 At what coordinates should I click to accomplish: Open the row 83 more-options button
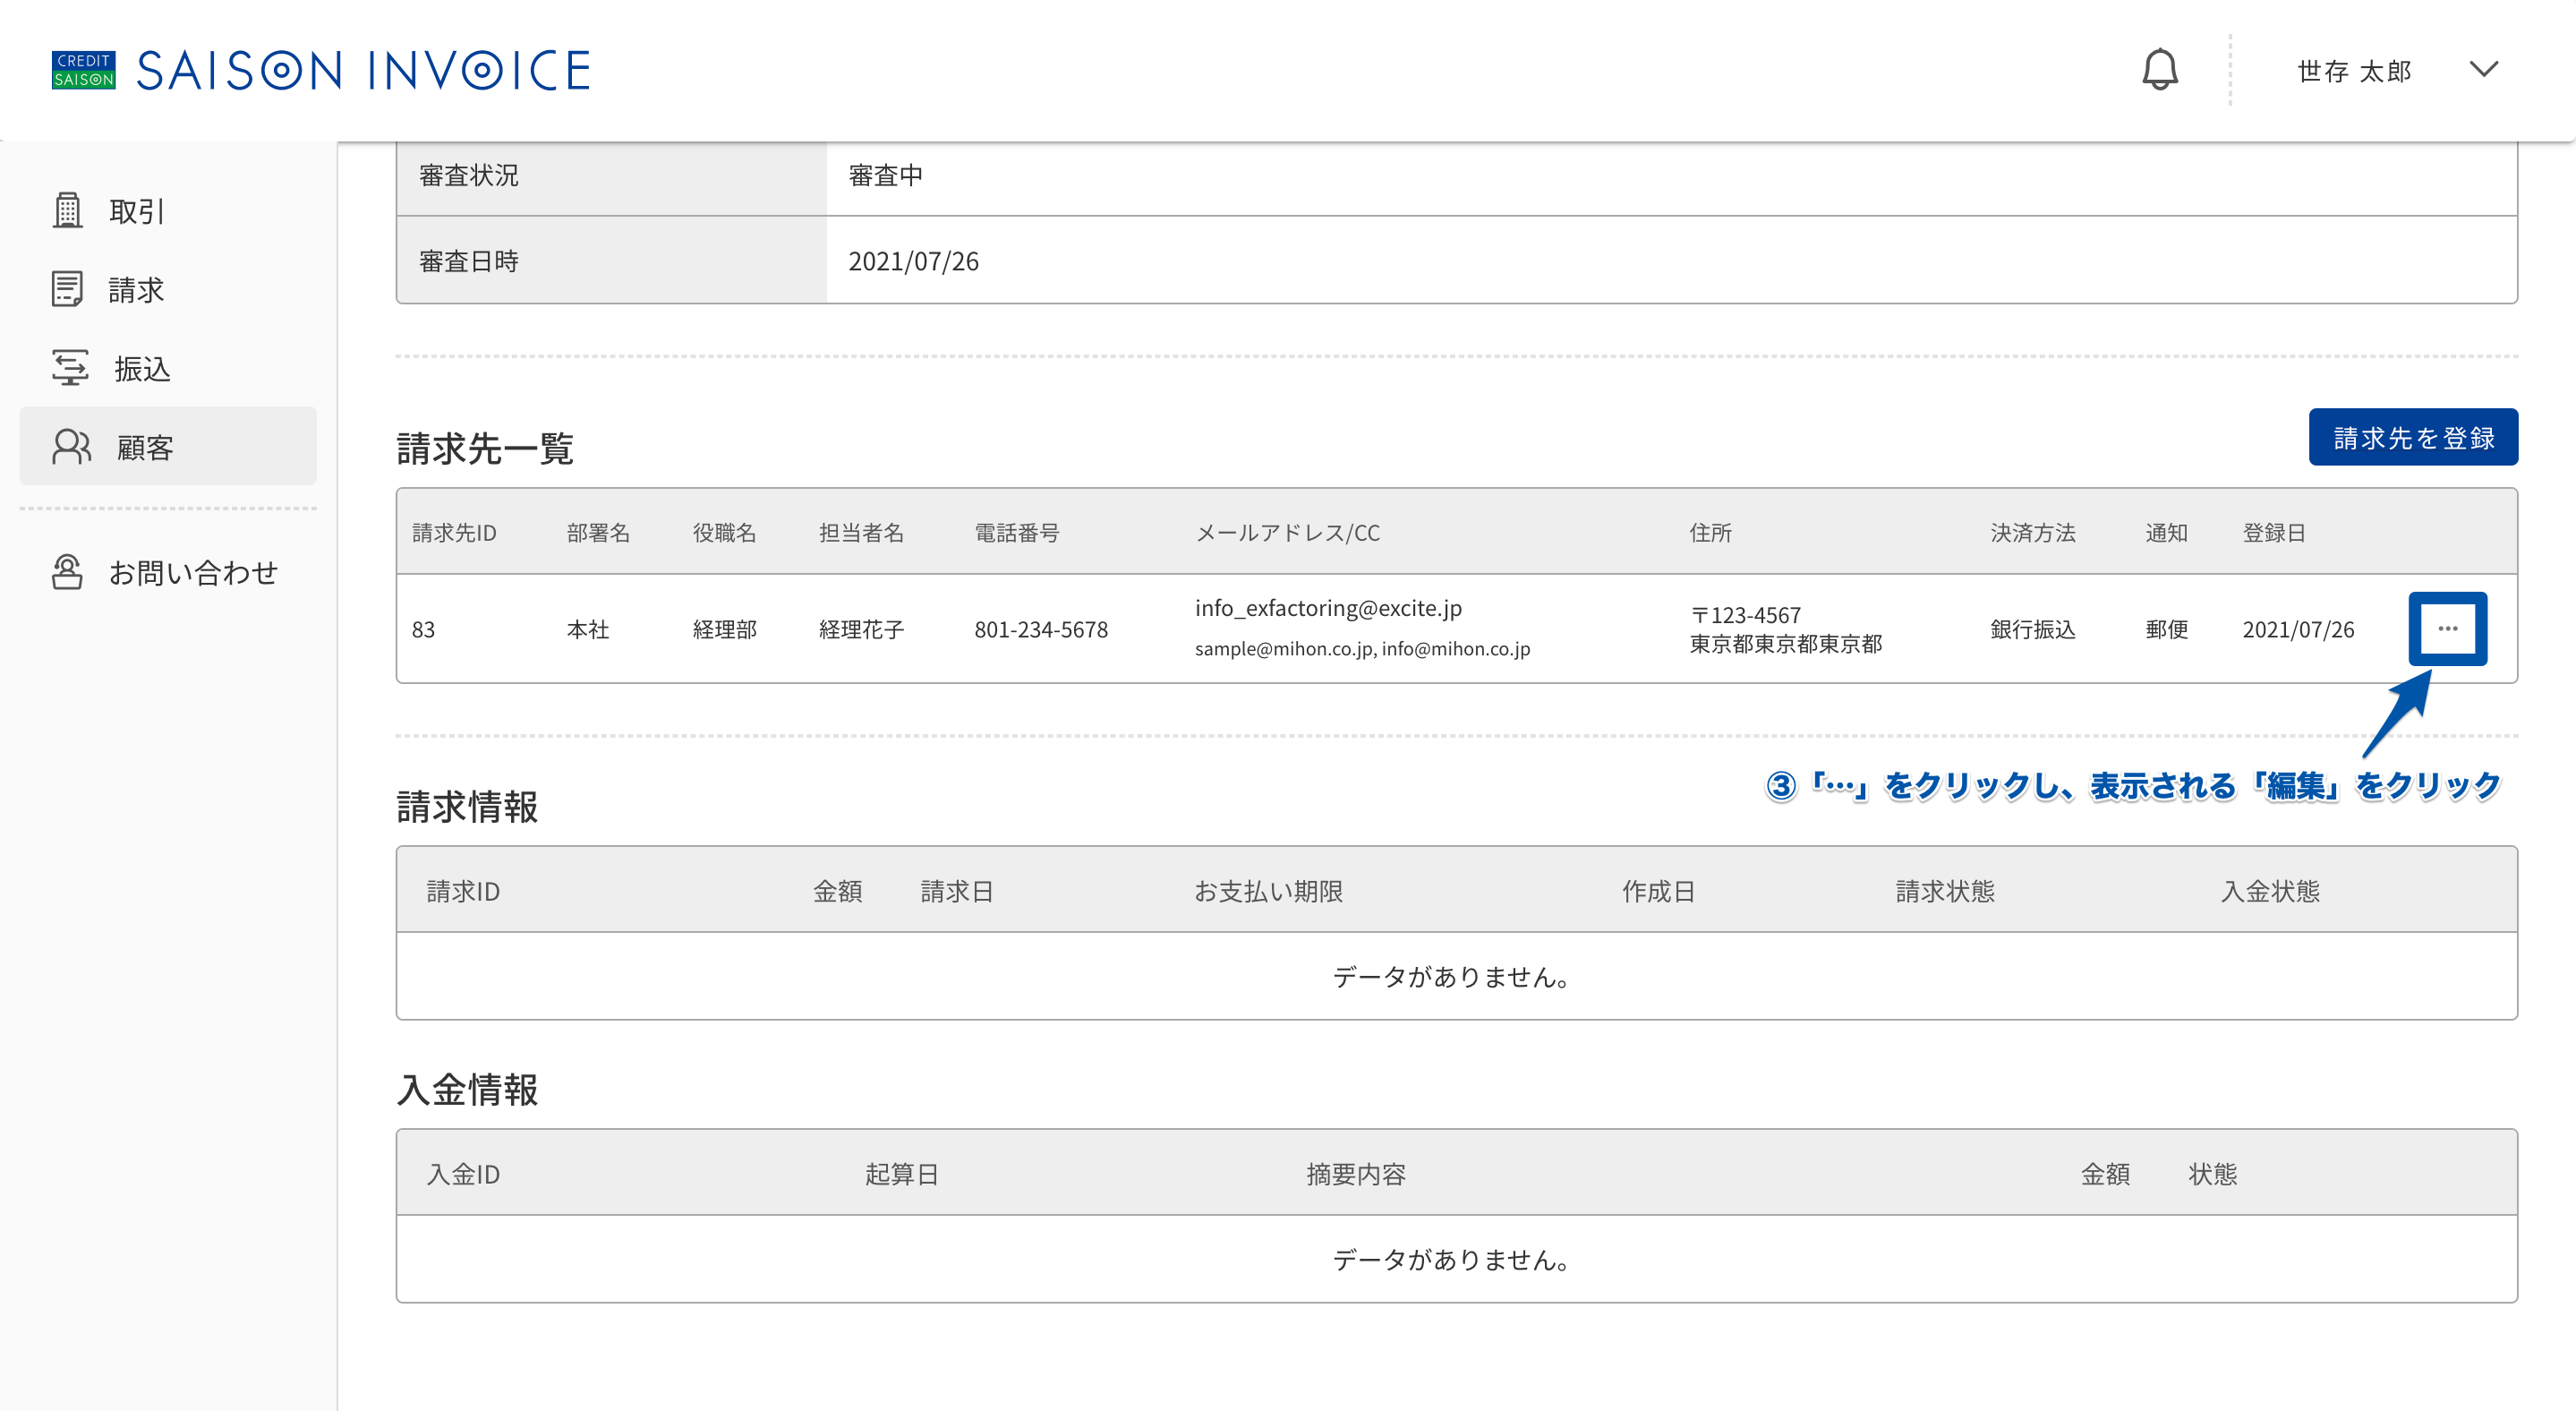click(2447, 629)
